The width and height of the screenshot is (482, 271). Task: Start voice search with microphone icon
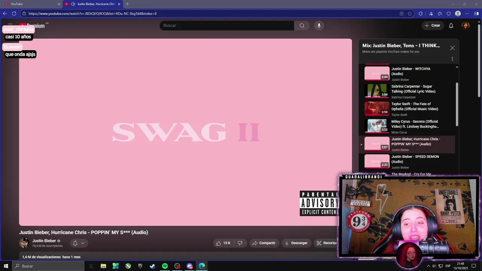pos(319,26)
